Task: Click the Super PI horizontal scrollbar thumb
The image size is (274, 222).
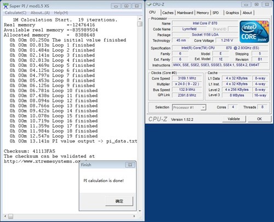Action: coord(11,216)
